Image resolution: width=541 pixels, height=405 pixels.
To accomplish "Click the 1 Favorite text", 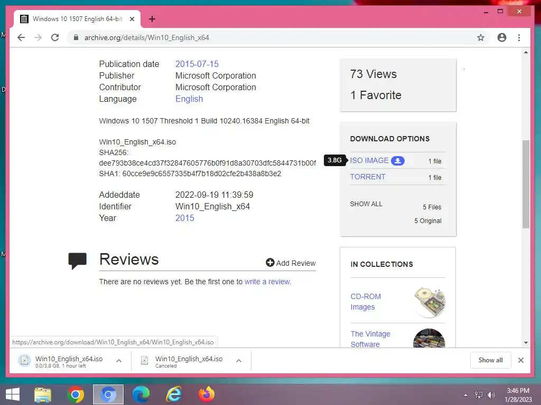I will click(376, 95).
